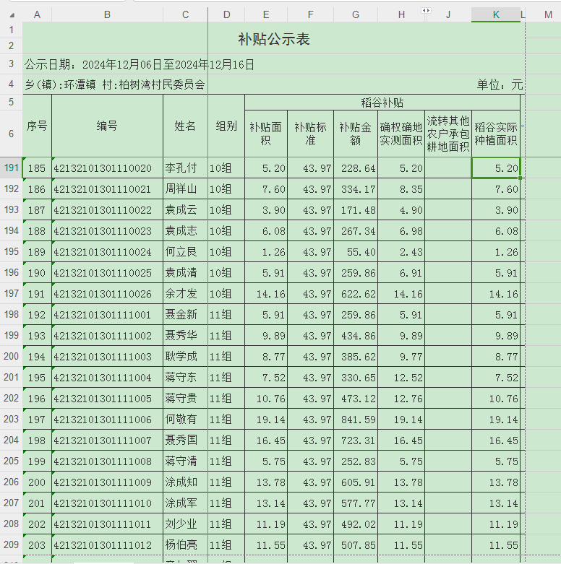Screen dimensions: 561x564
Task: Click name cell 袁成云
Action: tap(186, 209)
